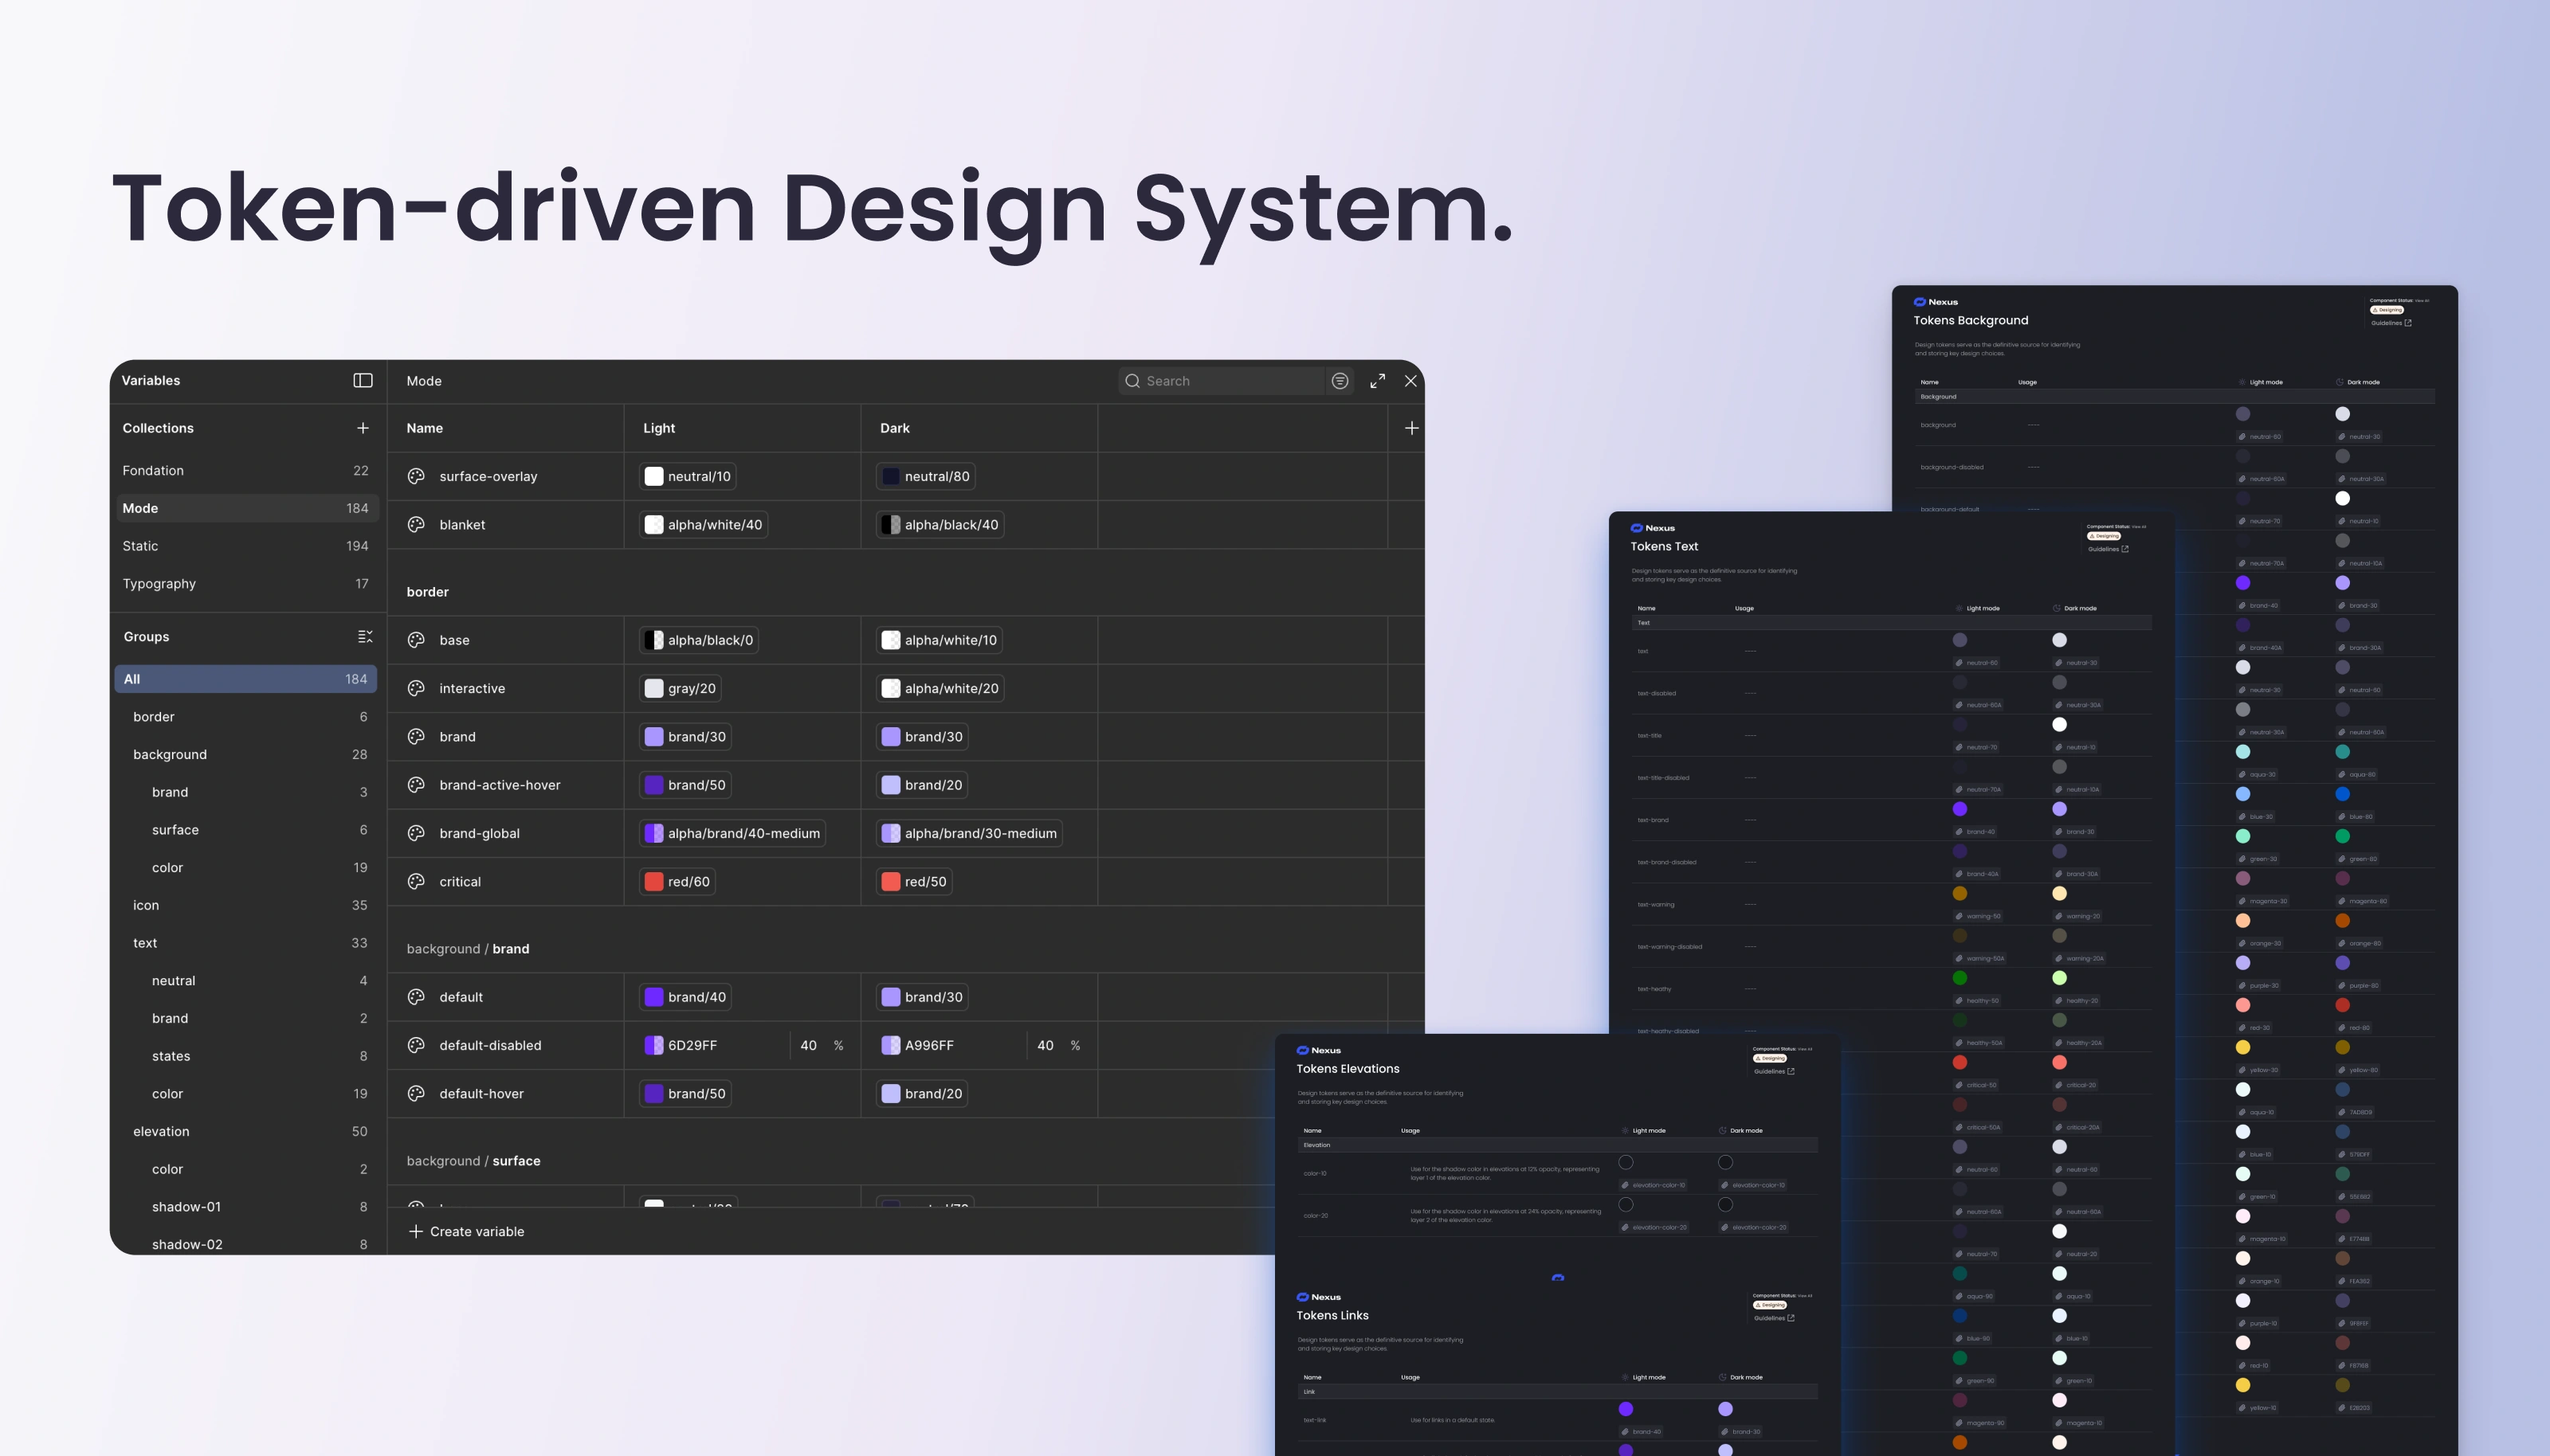Expand the variables window to fullscreen

pyautogui.click(x=1378, y=381)
